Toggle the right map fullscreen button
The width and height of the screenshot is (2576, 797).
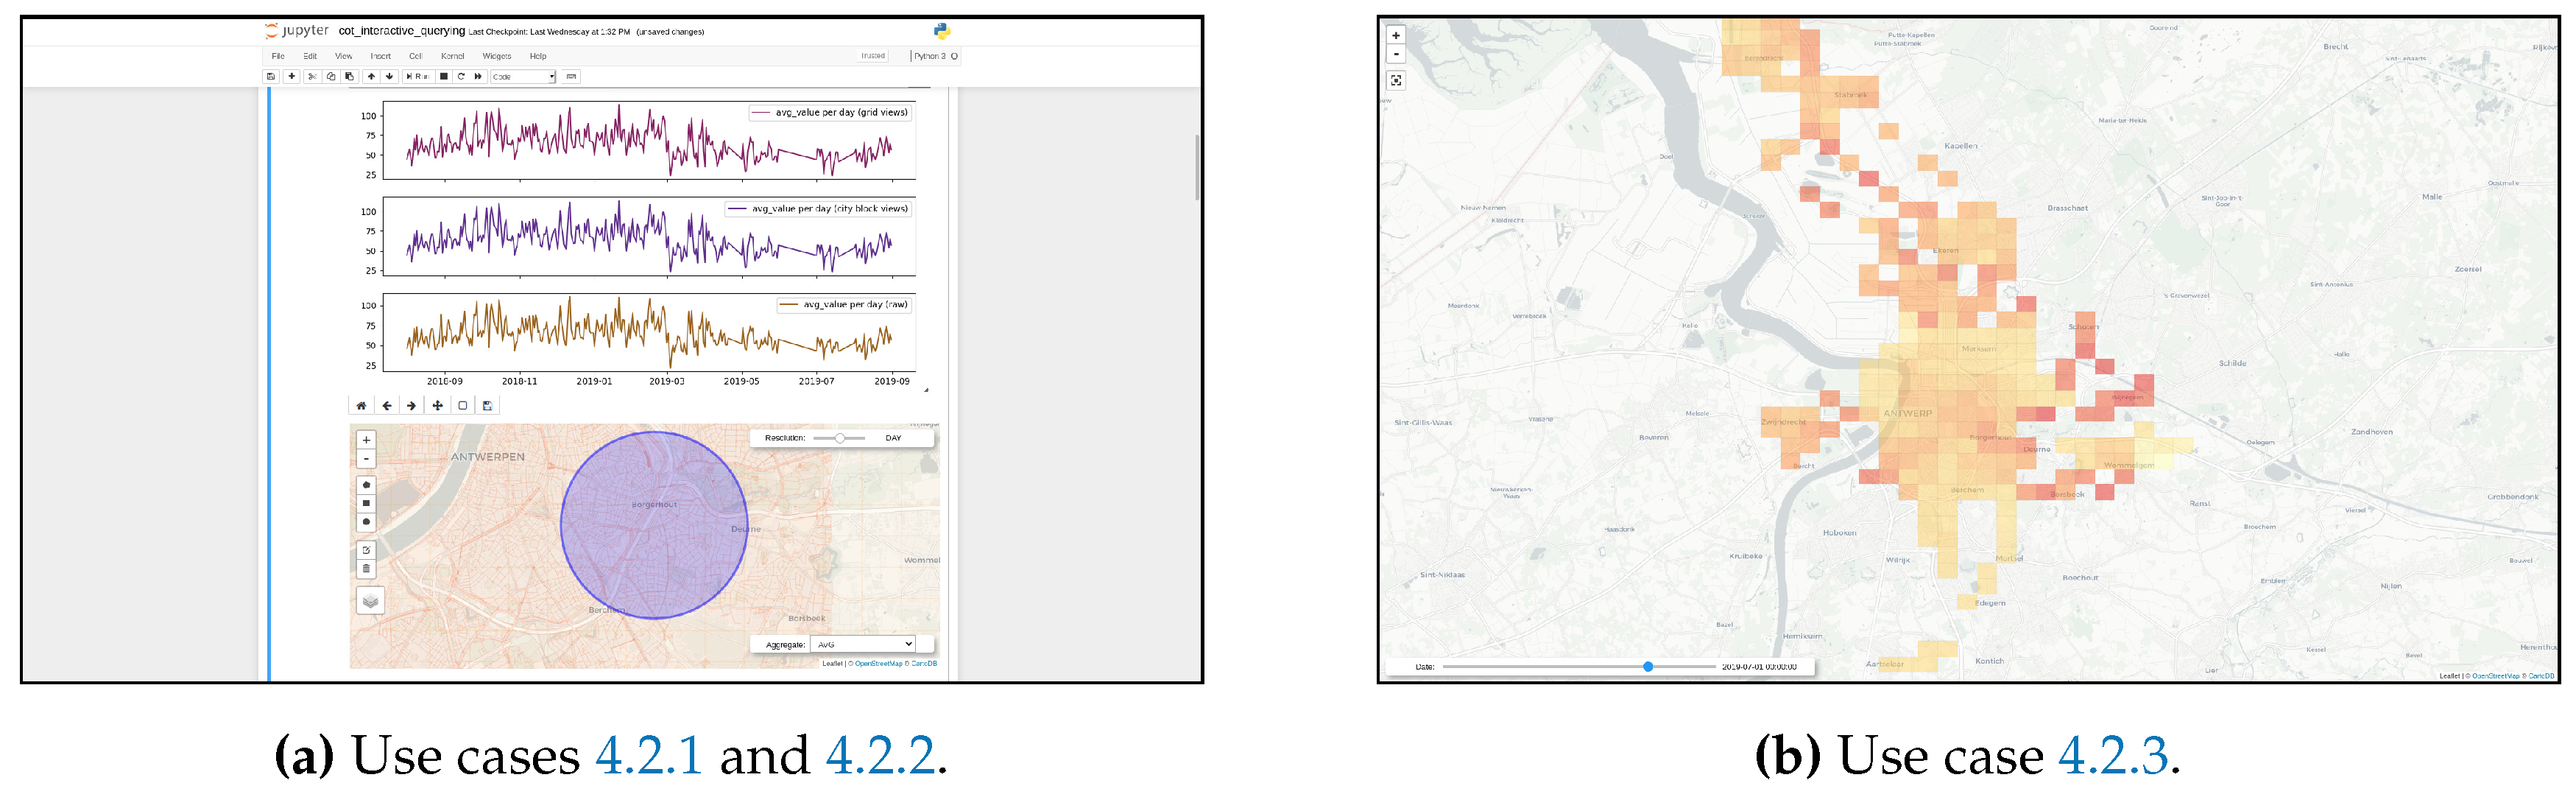pyautogui.click(x=1396, y=80)
